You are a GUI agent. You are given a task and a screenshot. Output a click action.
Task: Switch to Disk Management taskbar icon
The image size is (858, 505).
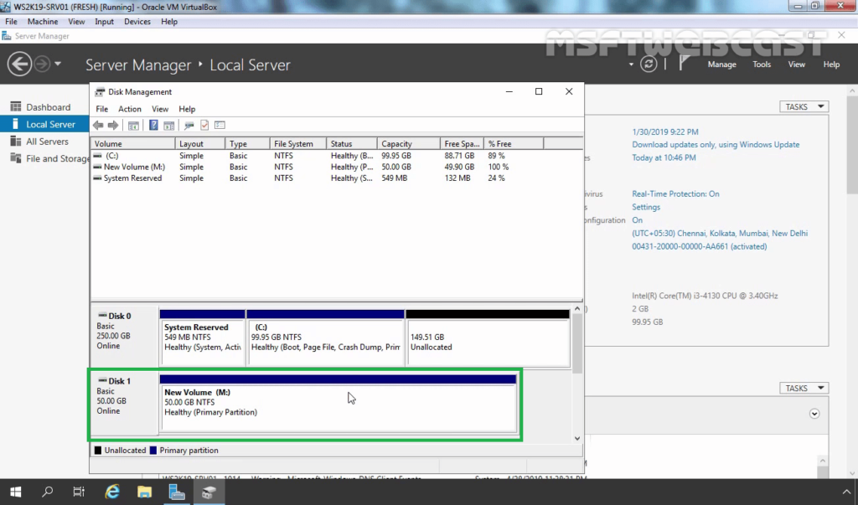tap(209, 492)
